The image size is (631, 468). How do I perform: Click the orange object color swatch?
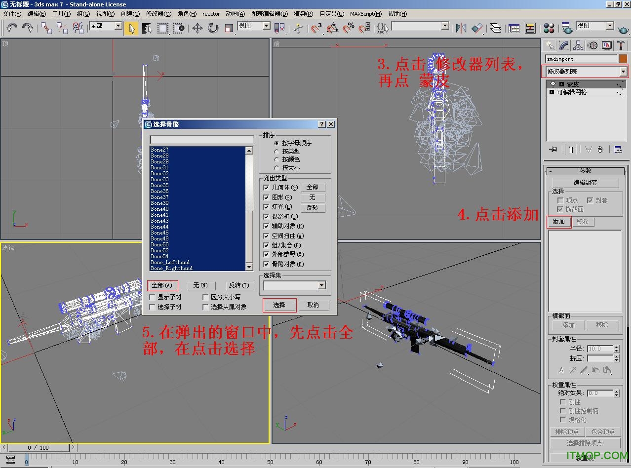[x=623, y=59]
